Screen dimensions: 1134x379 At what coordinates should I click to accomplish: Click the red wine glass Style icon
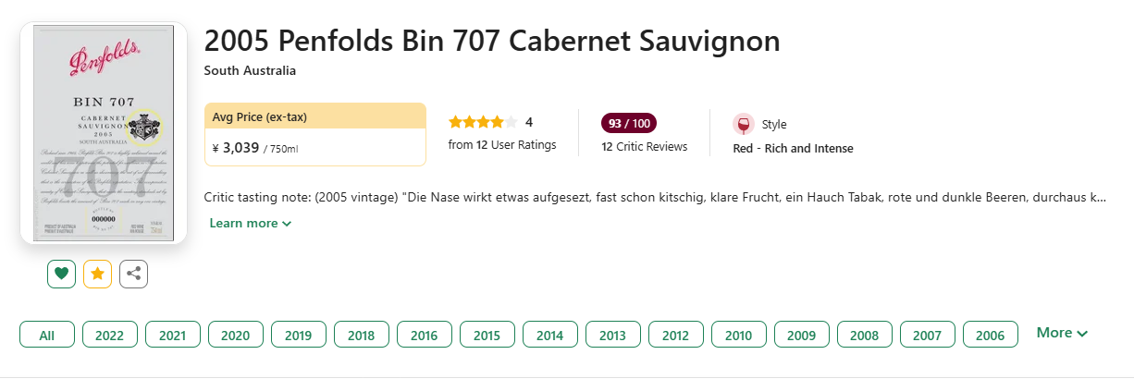743,124
